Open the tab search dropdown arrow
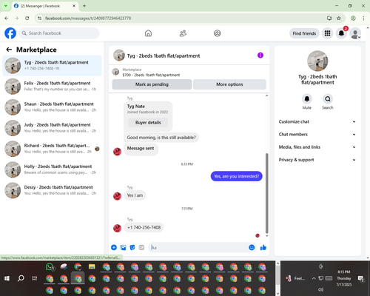The height and width of the screenshot is (296, 370). pos(6,6)
